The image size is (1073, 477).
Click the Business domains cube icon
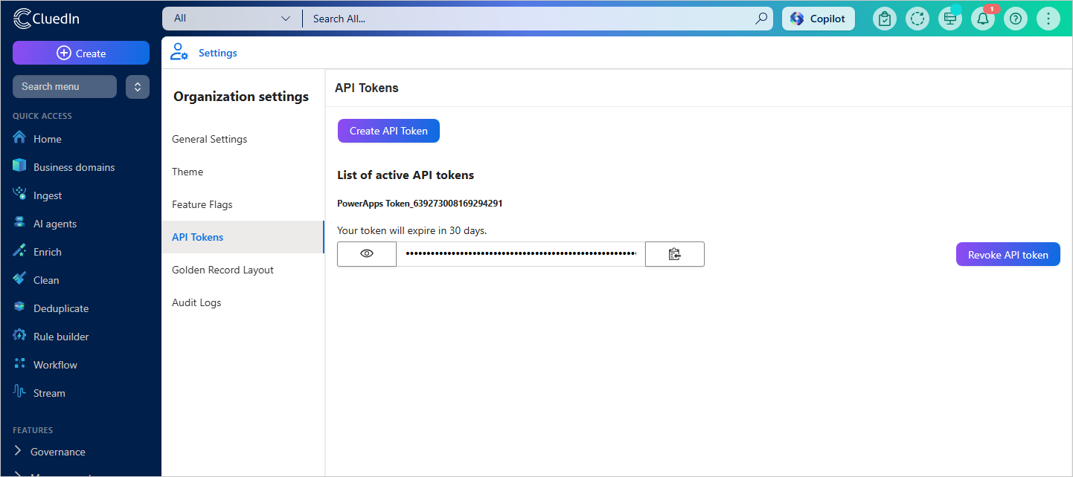[x=20, y=166]
